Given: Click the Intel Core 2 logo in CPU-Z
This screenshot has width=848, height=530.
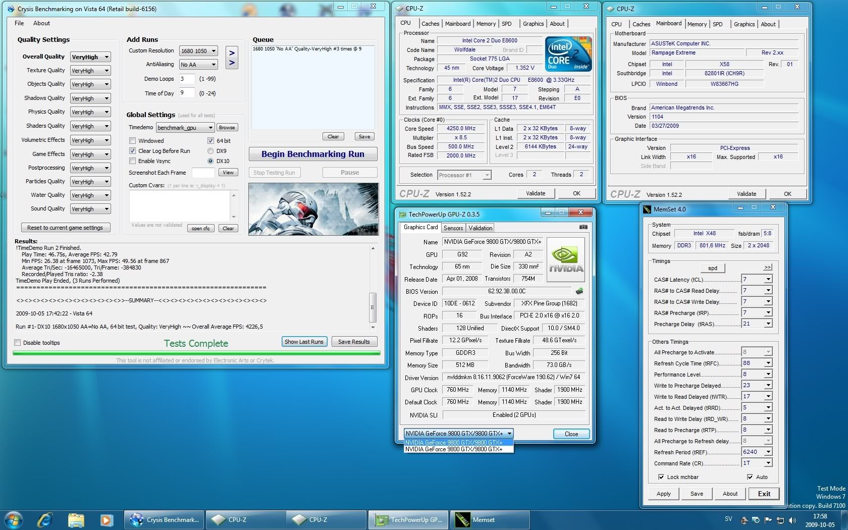Looking at the screenshot, I should click(568, 54).
